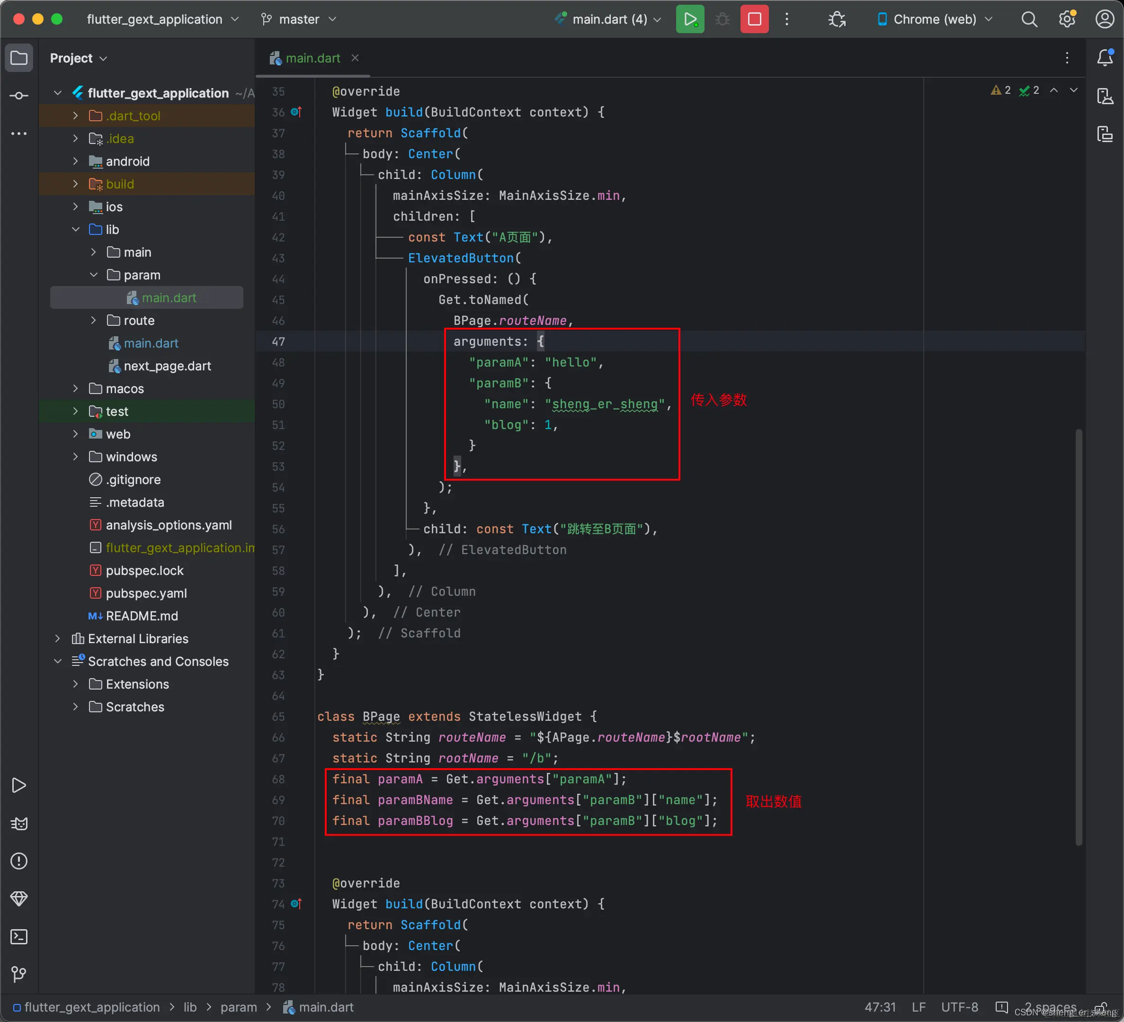This screenshot has height=1022, width=1124.
Task: Open the Terminal tool window icon
Action: (x=19, y=937)
